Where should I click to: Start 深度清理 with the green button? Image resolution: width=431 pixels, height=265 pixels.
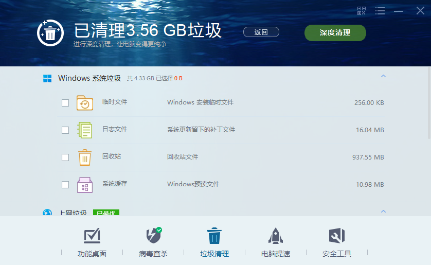pyautogui.click(x=335, y=33)
